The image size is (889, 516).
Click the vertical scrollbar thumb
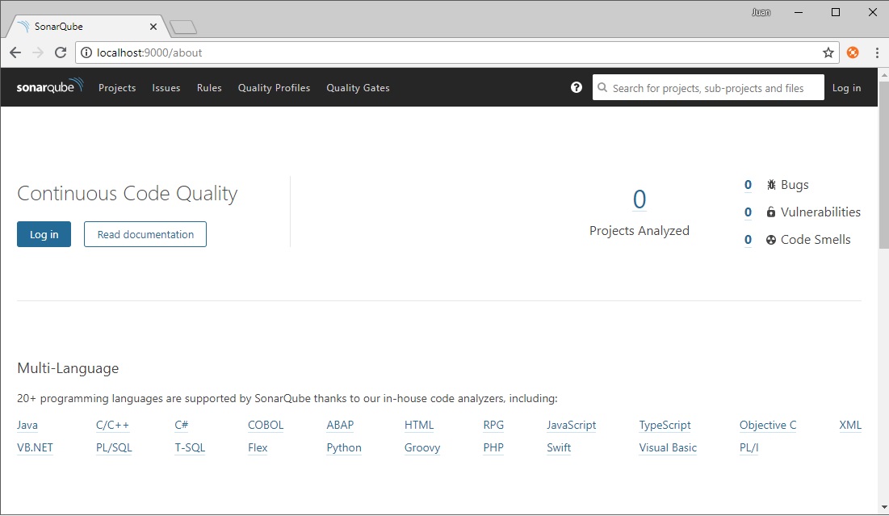pyautogui.click(x=884, y=165)
